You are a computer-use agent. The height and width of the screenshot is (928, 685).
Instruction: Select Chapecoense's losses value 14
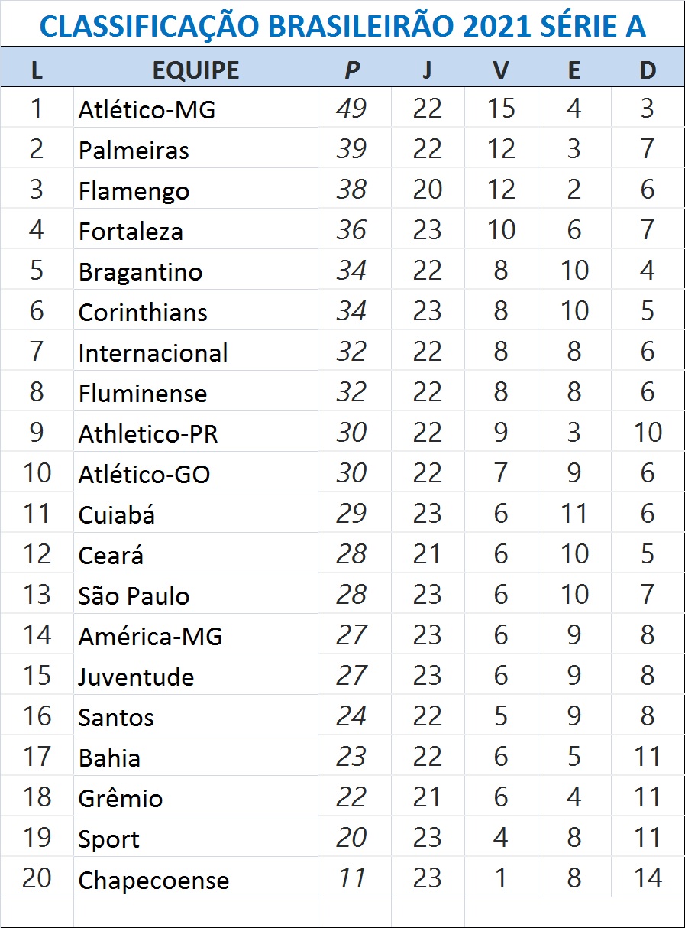(x=648, y=878)
